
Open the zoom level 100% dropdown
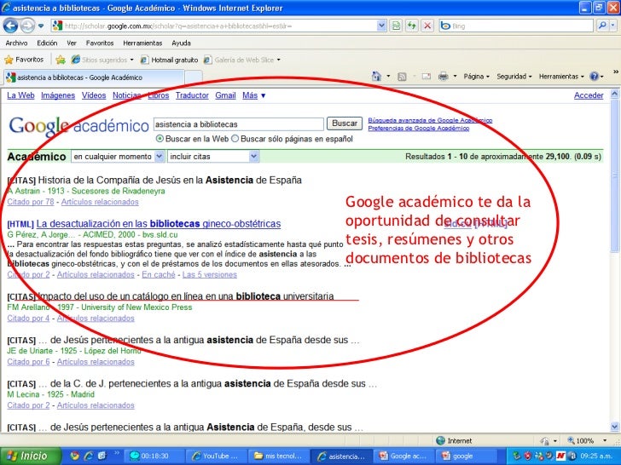(x=605, y=440)
